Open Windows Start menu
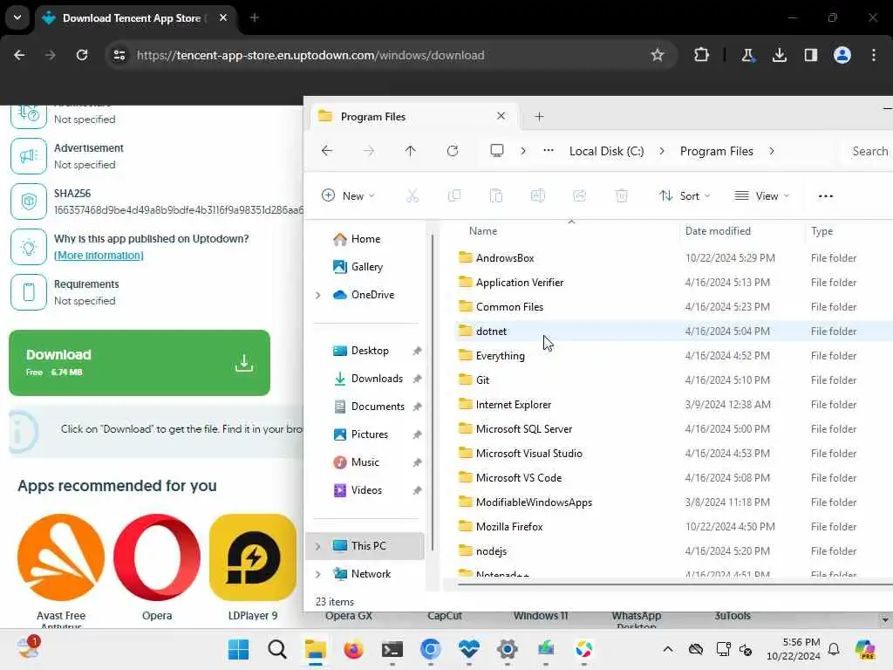Viewport: 893px width, 670px height. 238,649
